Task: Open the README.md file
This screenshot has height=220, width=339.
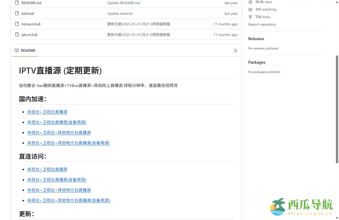Action: [31, 3]
